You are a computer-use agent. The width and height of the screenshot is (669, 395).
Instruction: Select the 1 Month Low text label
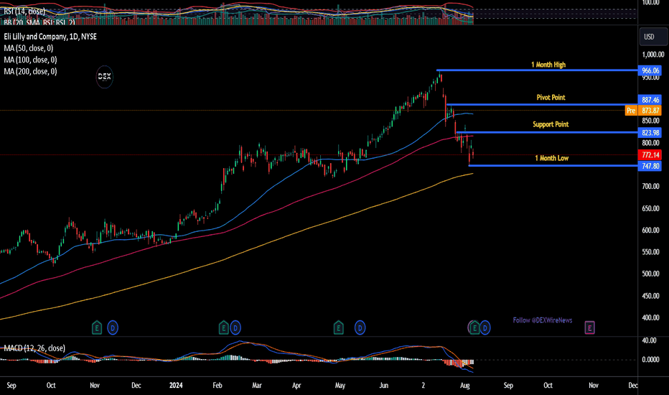552,158
